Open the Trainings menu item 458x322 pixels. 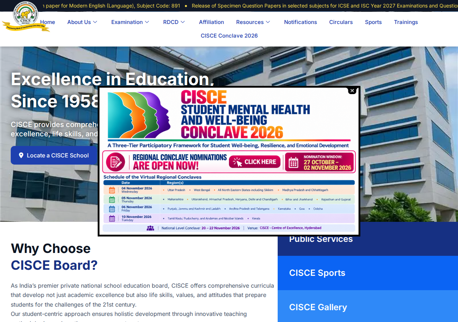pyautogui.click(x=406, y=22)
